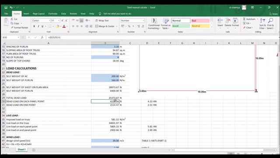This screenshot has width=280, height=158.
Task: Activate the Format Painter
Action: click(x=19, y=28)
